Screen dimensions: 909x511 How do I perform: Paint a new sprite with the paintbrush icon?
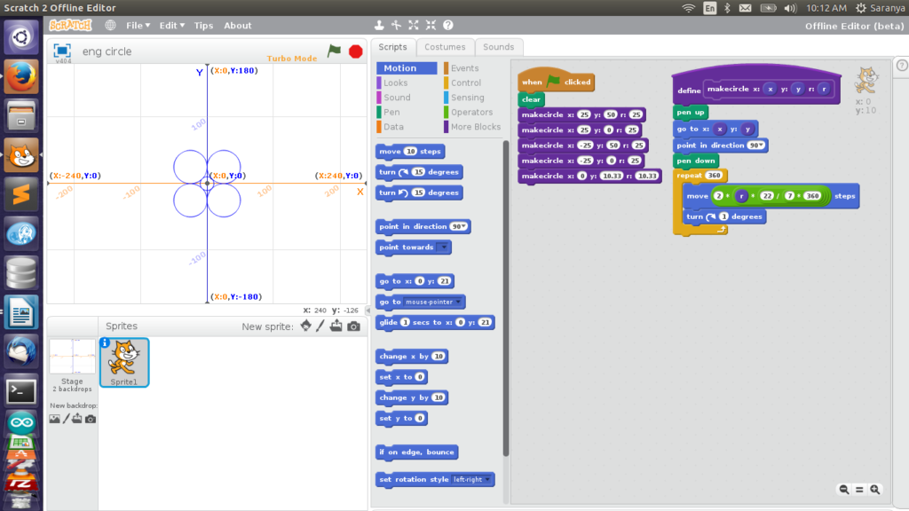click(x=320, y=326)
